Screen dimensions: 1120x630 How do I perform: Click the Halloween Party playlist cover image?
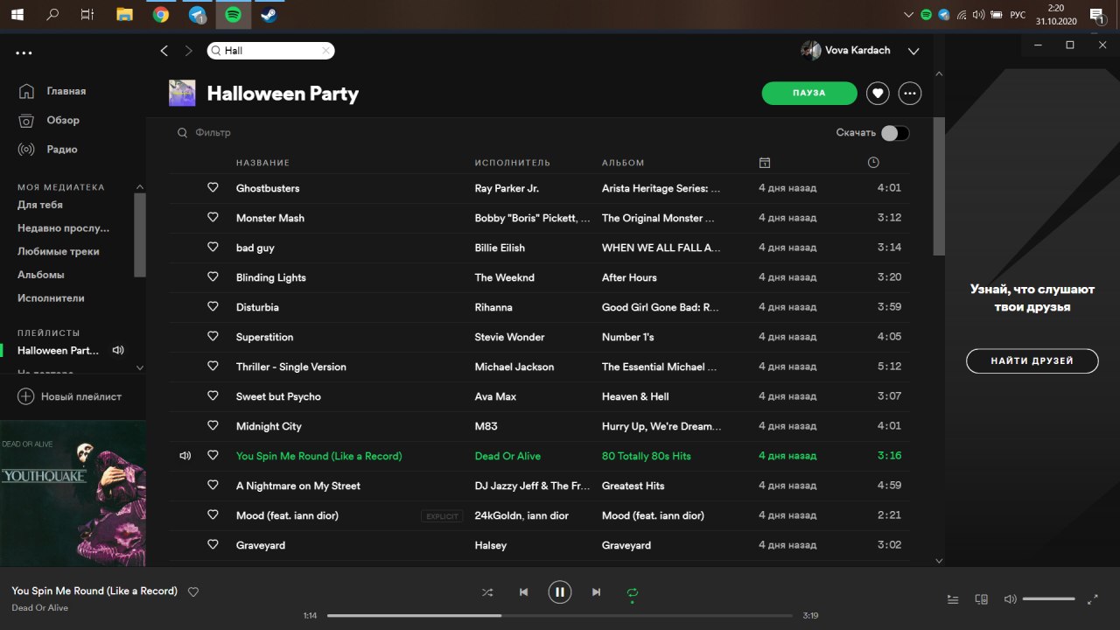coord(182,93)
